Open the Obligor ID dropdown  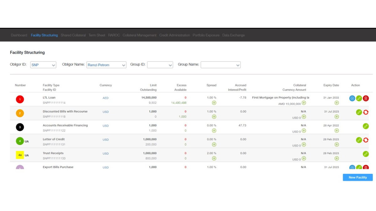[43, 65]
